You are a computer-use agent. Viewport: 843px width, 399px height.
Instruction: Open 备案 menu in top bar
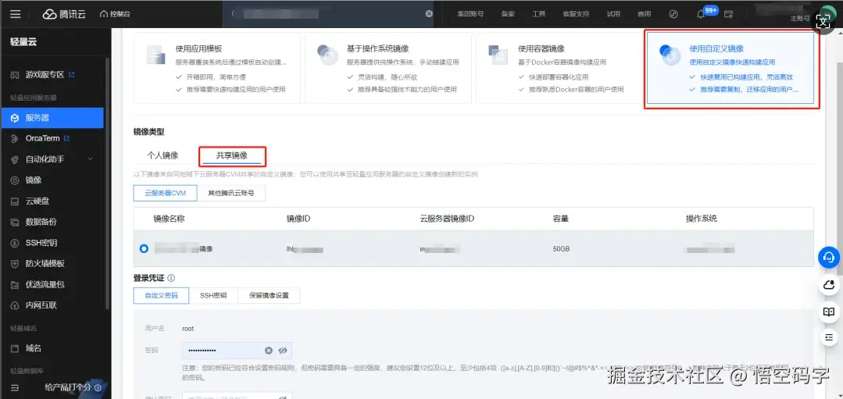(508, 14)
